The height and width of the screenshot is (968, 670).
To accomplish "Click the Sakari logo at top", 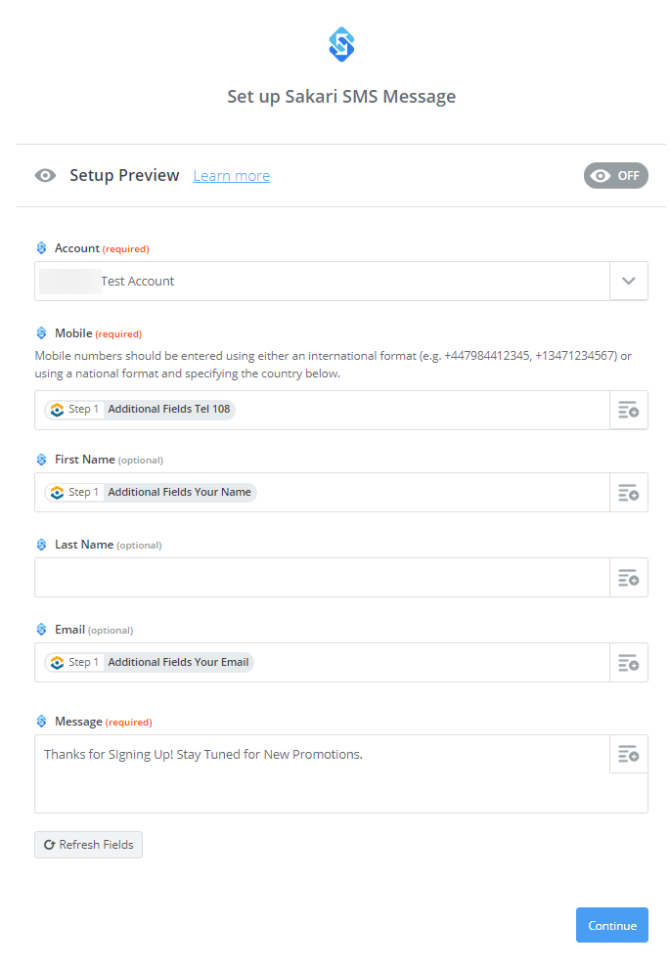I will (341, 44).
